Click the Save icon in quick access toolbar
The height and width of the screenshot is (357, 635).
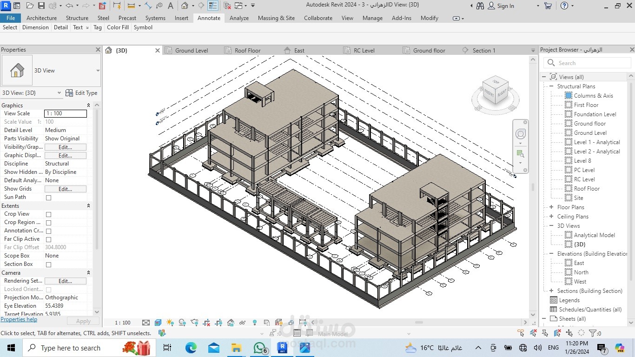pos(41,6)
